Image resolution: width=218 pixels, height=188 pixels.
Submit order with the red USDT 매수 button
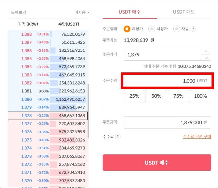157,162
